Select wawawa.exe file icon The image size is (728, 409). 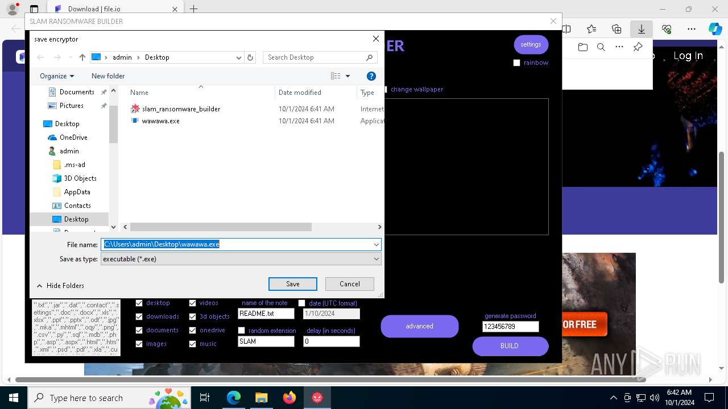135,121
